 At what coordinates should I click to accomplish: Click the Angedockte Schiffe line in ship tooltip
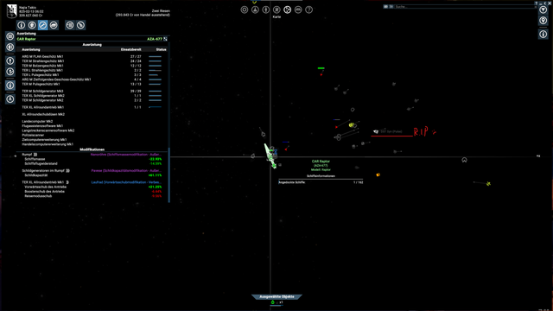[x=321, y=182]
